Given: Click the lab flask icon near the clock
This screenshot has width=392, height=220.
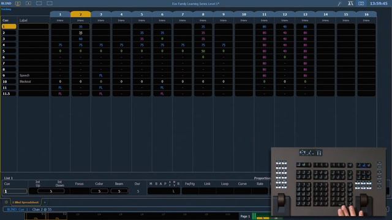Looking at the screenshot, I should point(350,4).
